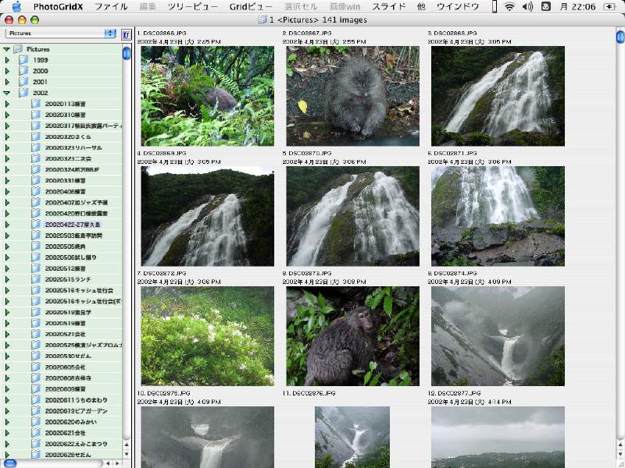Image resolution: width=625 pixels, height=468 pixels.
Task: Expand the 2000 folder disclosure triangle
Action: [x=7, y=71]
